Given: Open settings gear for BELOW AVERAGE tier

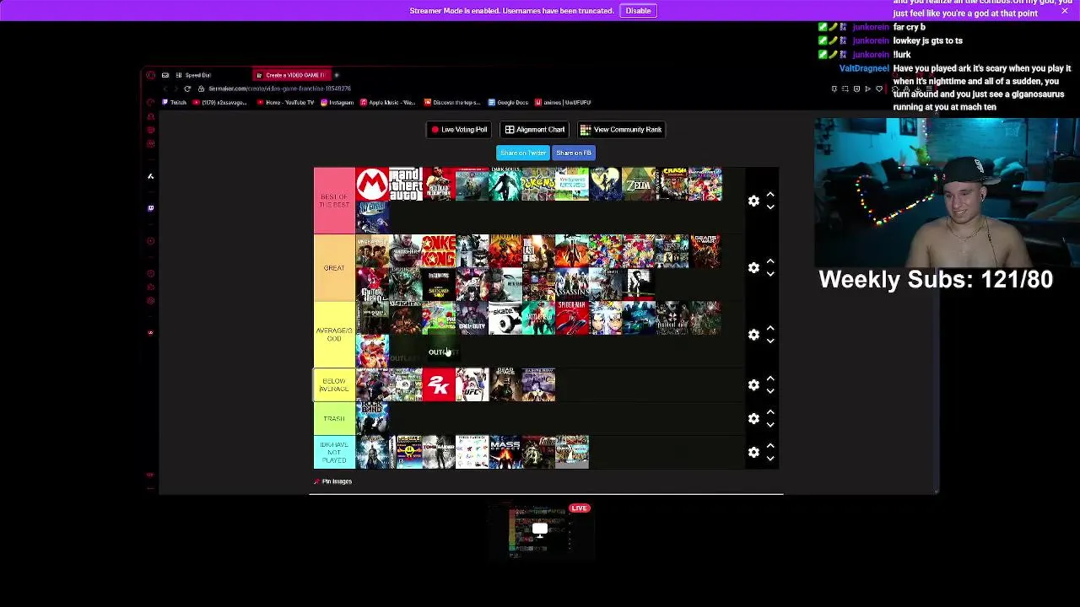Looking at the screenshot, I should pos(753,384).
